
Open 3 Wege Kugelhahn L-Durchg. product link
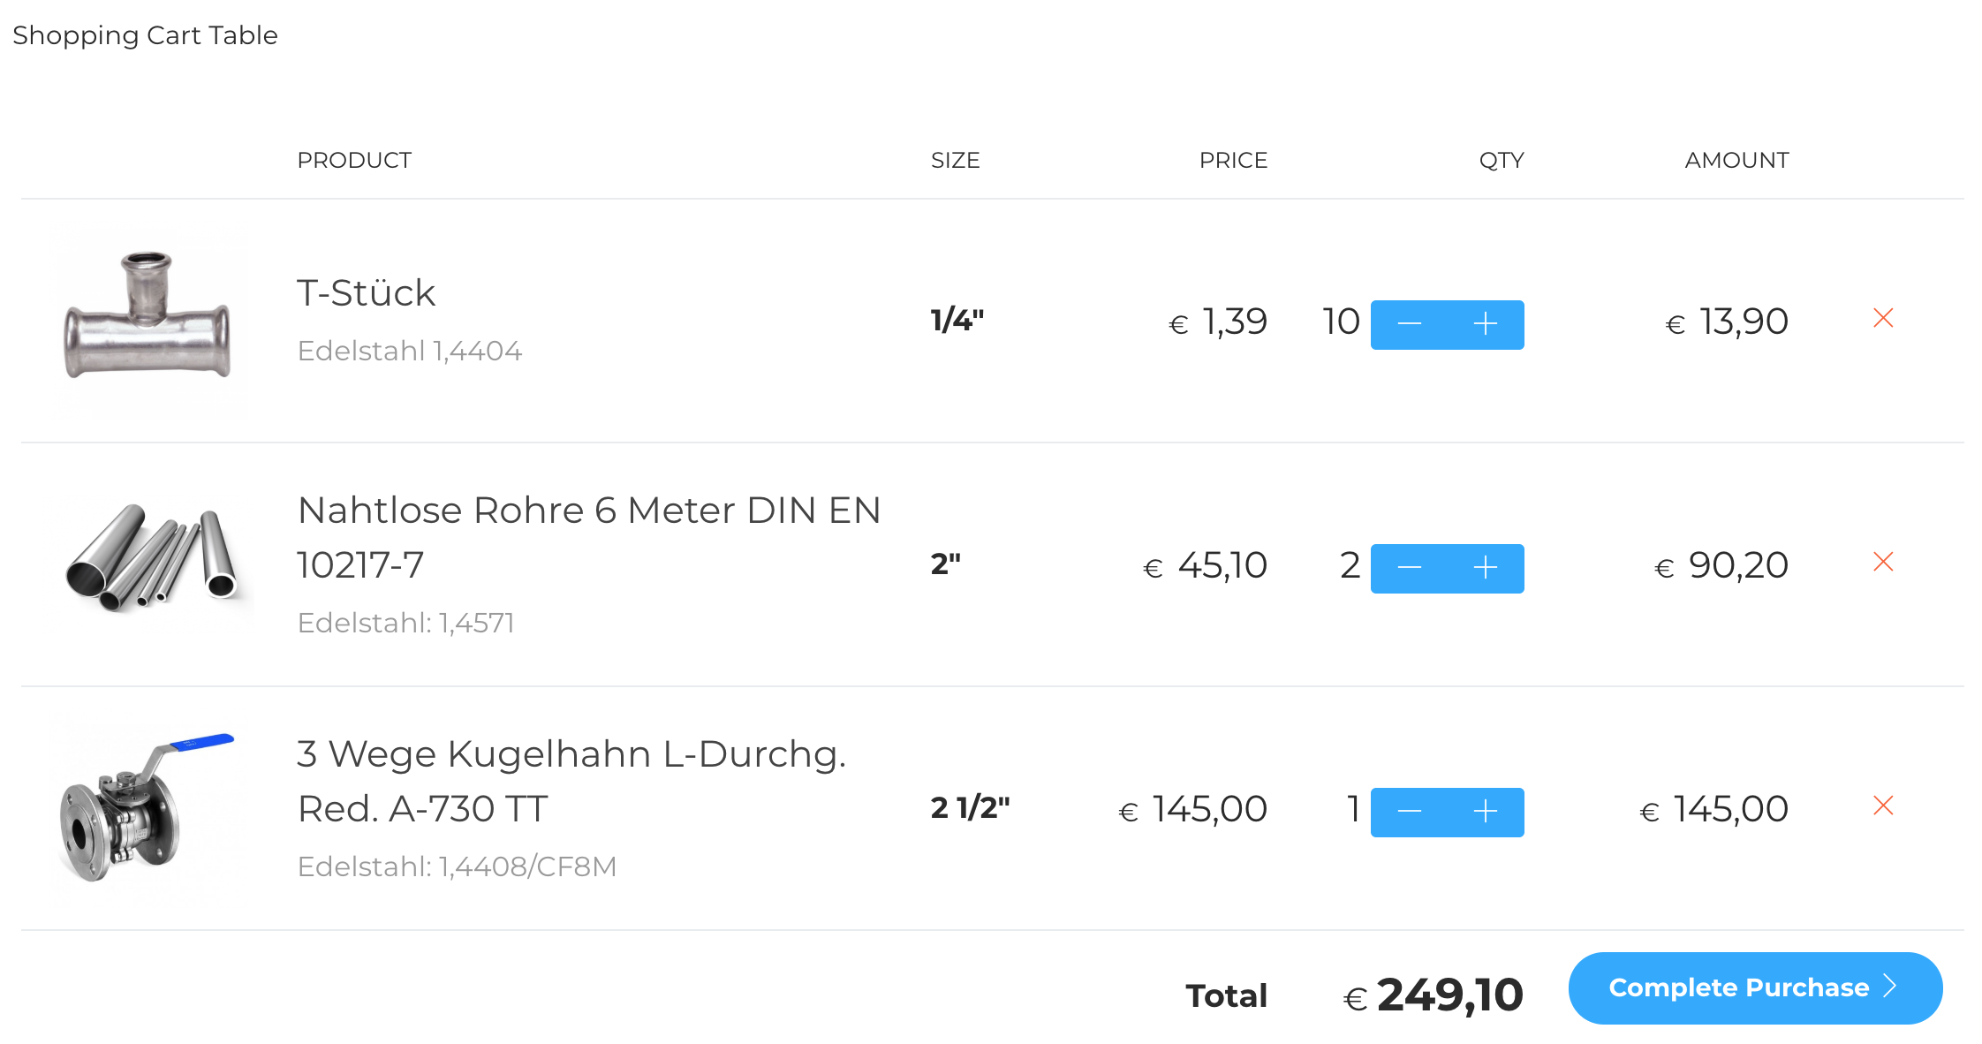pos(571,781)
